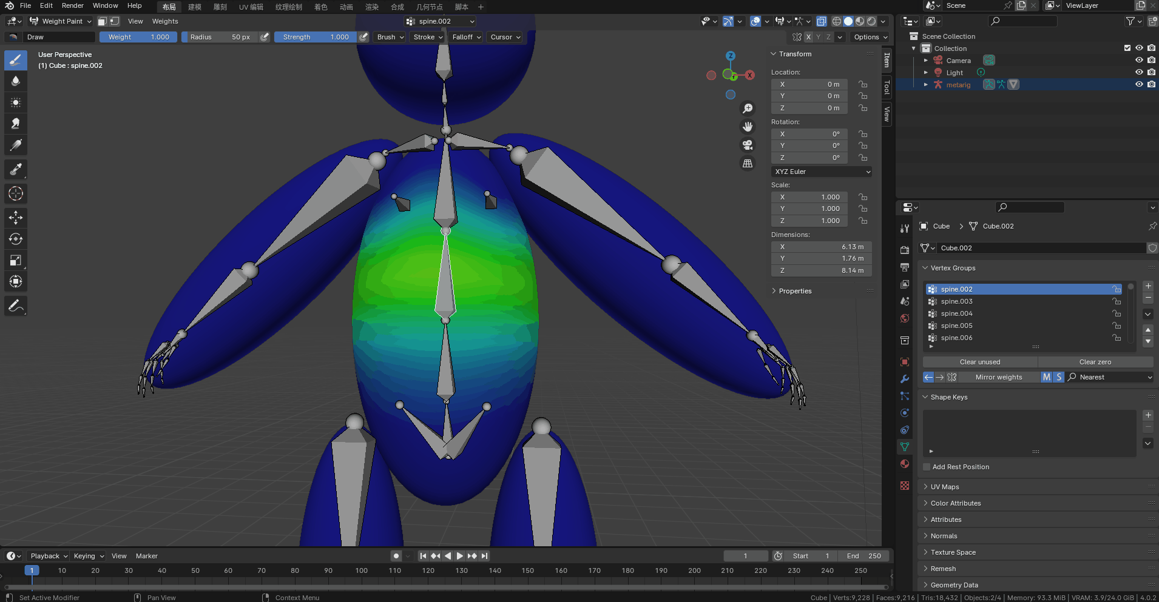Open the Material properties tab
Image resolution: width=1159 pixels, height=602 pixels.
tap(905, 464)
